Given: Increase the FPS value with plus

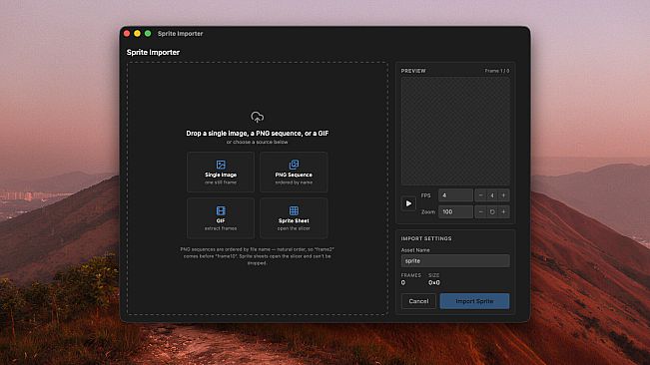Looking at the screenshot, I should [503, 195].
